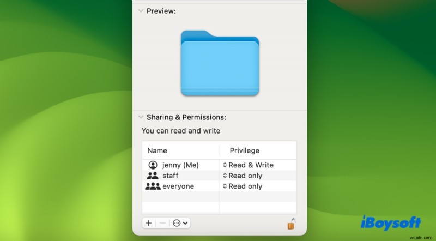This screenshot has width=436, height=241.
Task: Collapse the Preview section chevron
Action: coord(141,11)
